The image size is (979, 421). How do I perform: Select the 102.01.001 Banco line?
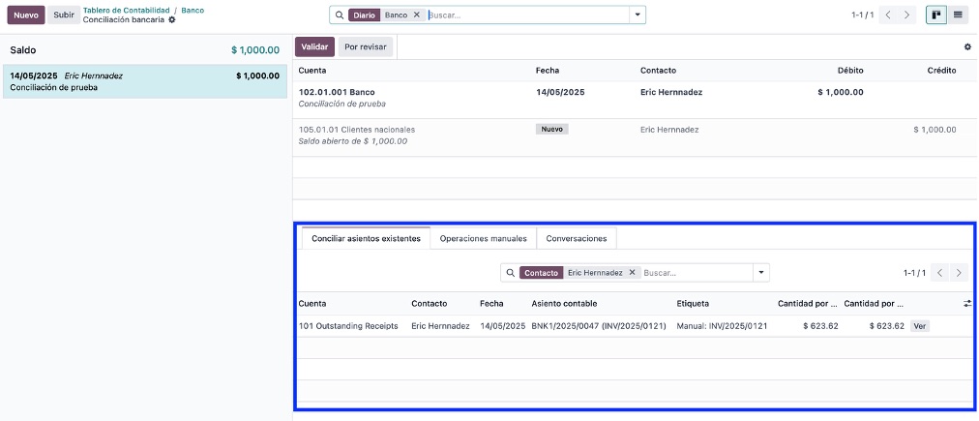(x=634, y=98)
